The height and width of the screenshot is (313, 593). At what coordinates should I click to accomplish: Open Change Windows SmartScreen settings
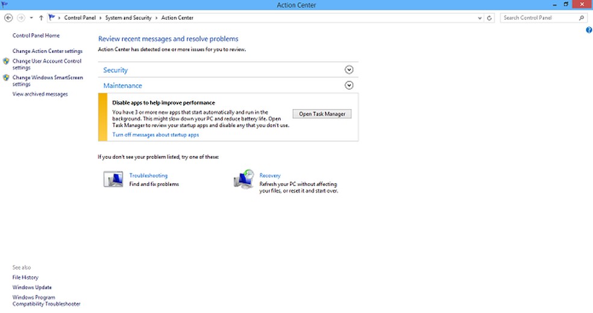48,81
